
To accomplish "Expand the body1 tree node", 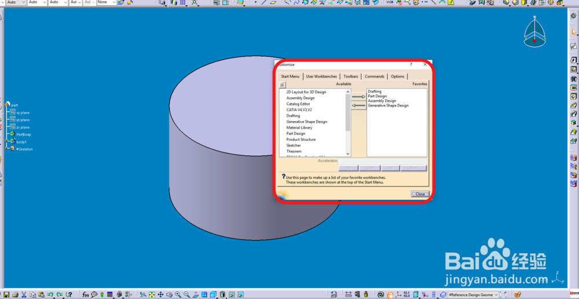I will pyautogui.click(x=6, y=141).
